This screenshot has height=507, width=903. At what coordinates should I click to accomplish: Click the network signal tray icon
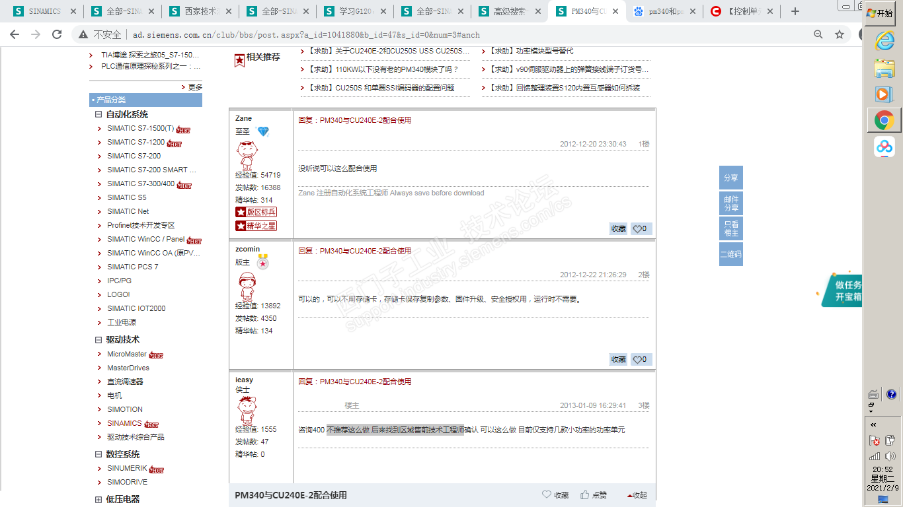coord(875,456)
